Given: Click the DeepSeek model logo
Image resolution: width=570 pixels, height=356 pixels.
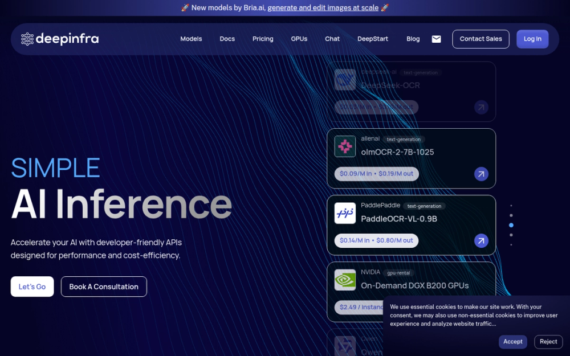Looking at the screenshot, I should pyautogui.click(x=345, y=80).
